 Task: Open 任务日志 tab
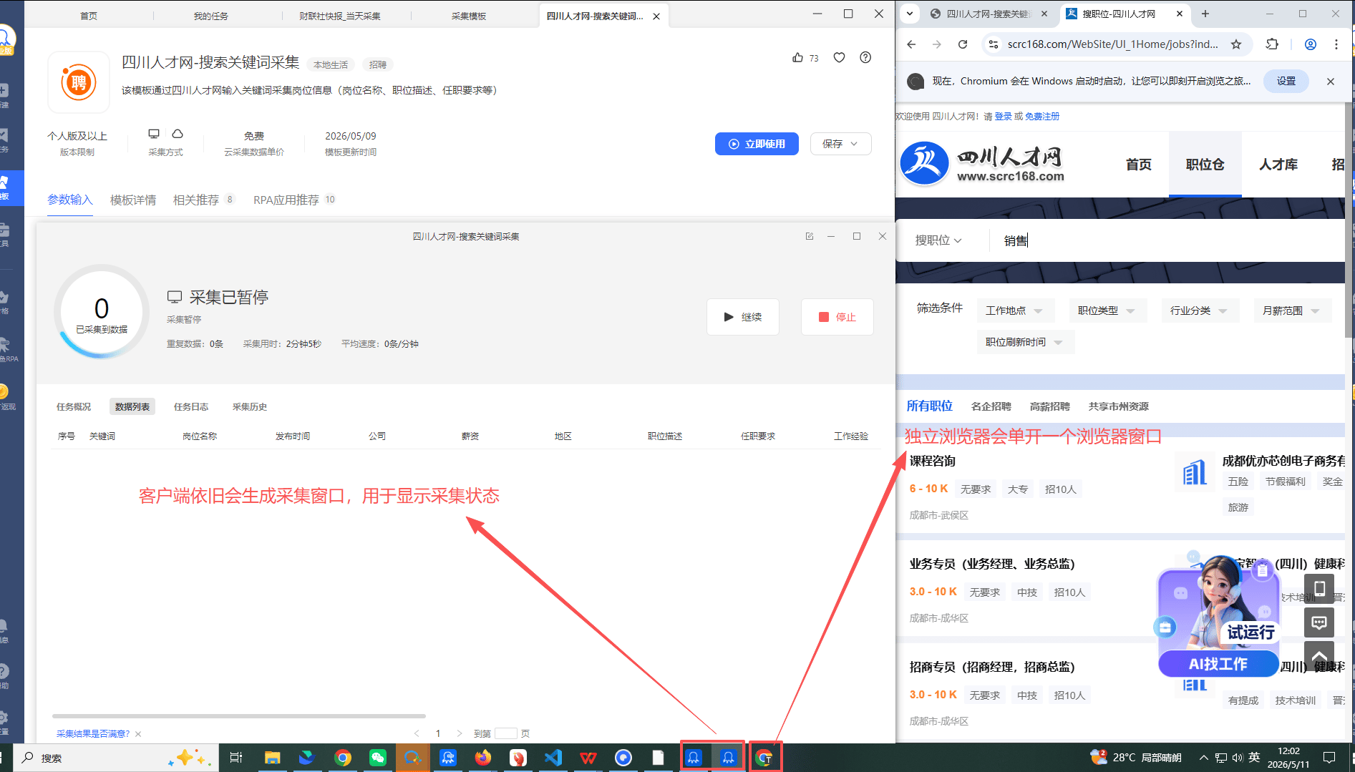pos(191,407)
